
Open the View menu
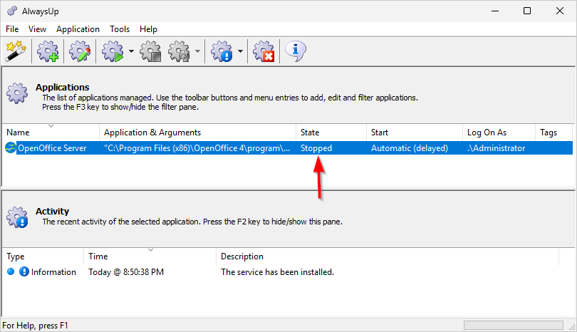37,29
